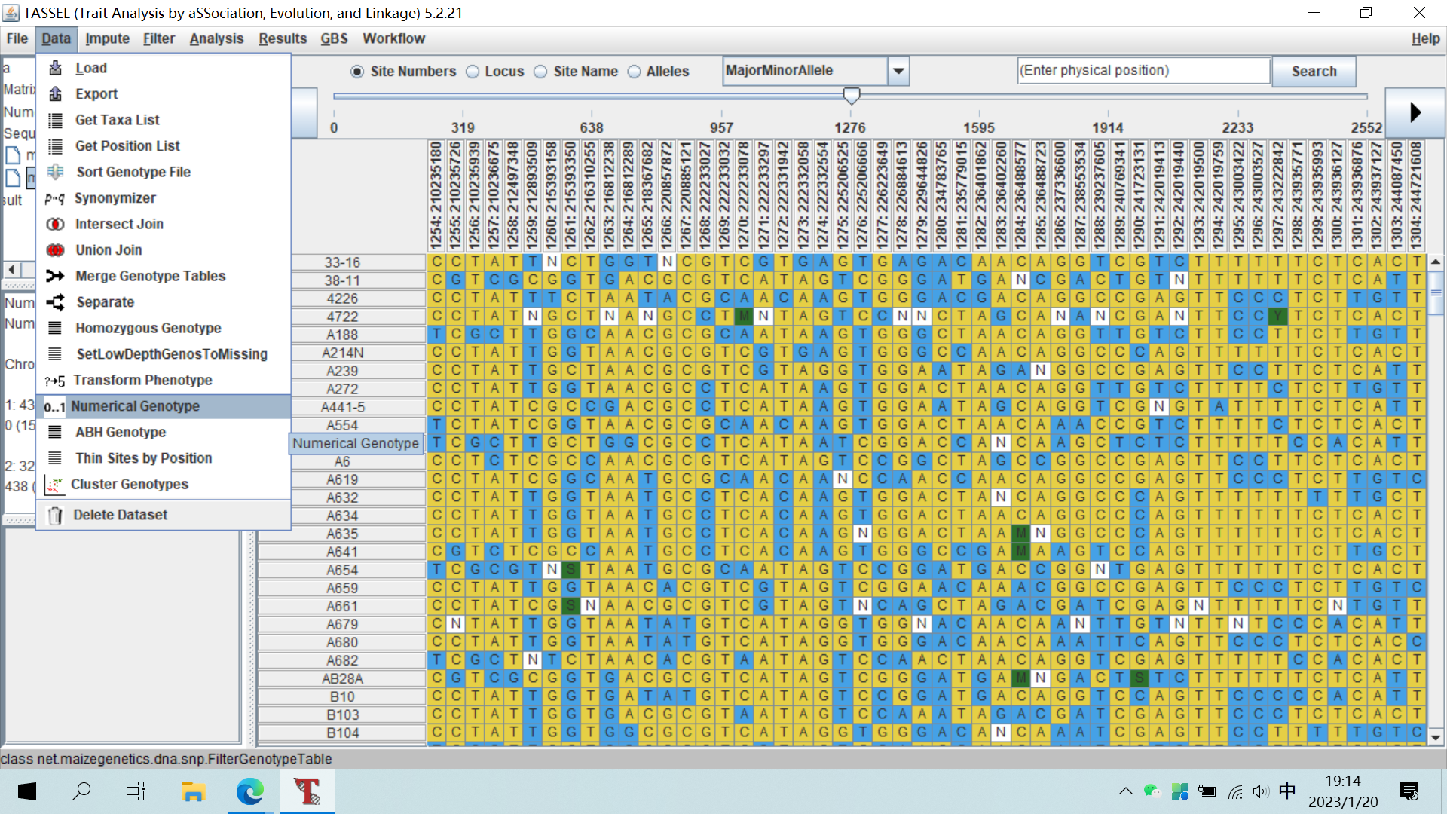Image resolution: width=1447 pixels, height=814 pixels.
Task: Open the TASSEL app from the taskbar
Action: click(308, 791)
